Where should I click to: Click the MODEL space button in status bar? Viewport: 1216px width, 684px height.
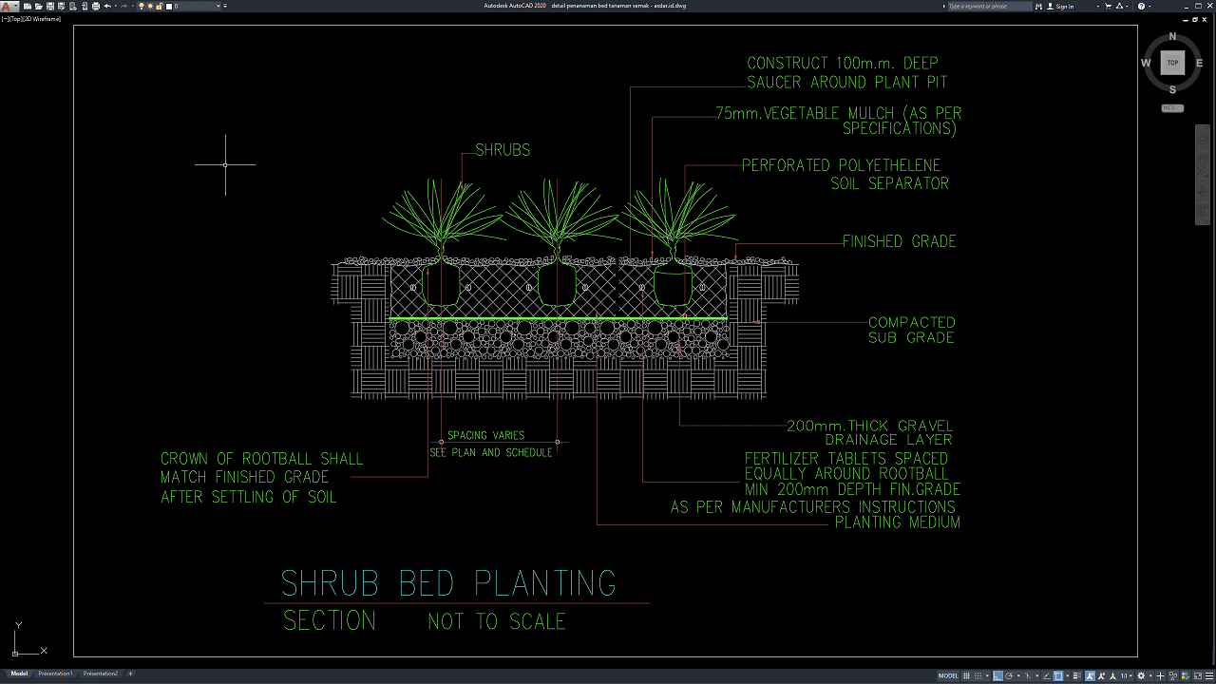[x=948, y=675]
